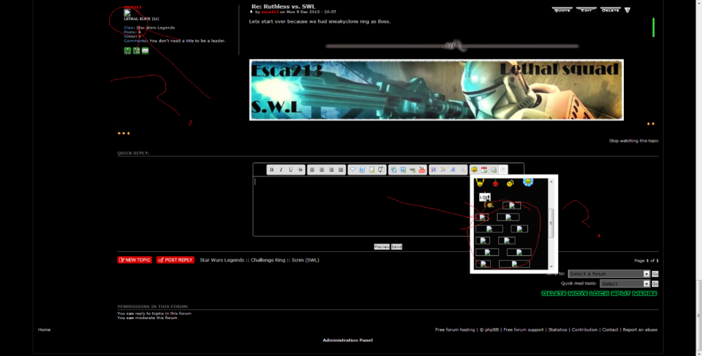Click the host an image toolbar icon
Screen dimensions: 702x356
[x=393, y=170]
